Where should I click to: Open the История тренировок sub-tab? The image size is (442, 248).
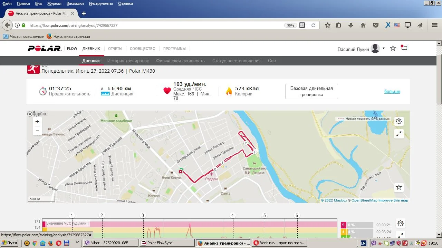pyautogui.click(x=128, y=61)
